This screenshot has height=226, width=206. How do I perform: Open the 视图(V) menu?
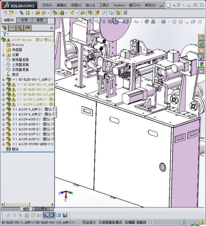pyautogui.click(x=76, y=5)
